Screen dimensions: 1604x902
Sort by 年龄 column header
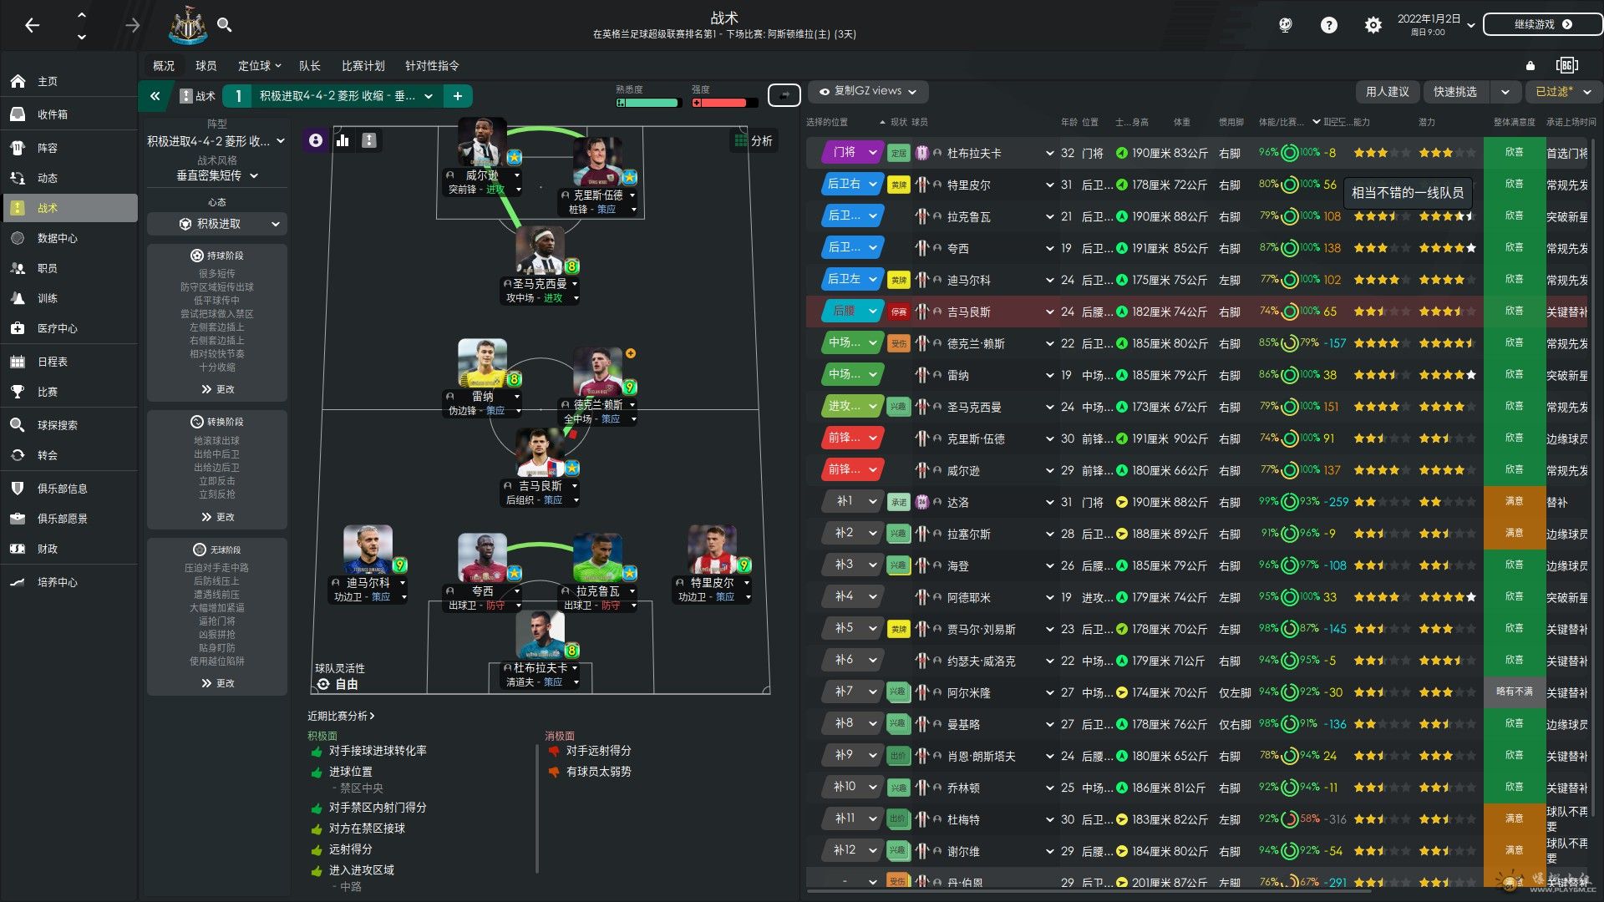pos(1068,122)
